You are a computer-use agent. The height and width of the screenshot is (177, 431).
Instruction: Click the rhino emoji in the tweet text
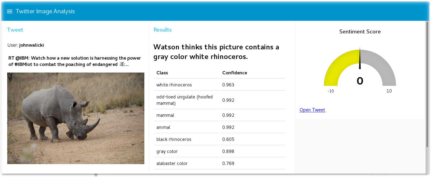[122, 64]
